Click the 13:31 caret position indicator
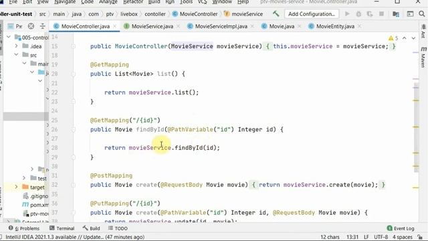Image resolution: width=428 pixels, height=241 pixels. pos(352,237)
